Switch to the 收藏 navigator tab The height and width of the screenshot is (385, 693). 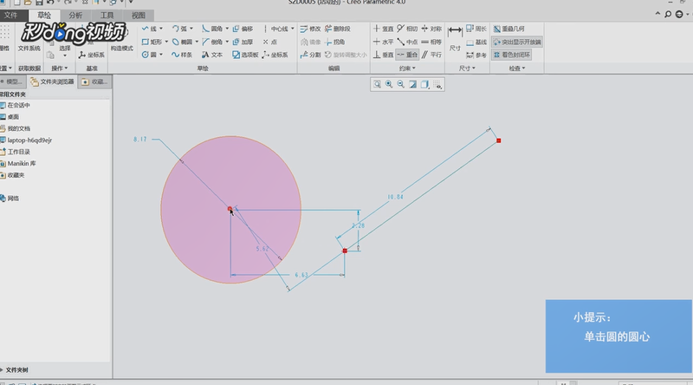pos(94,82)
